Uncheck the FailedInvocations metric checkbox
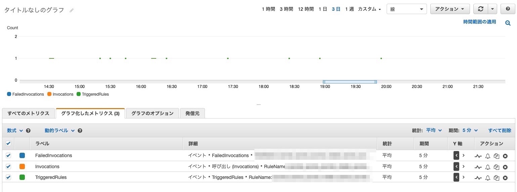This screenshot has height=192, width=517. tap(8, 155)
